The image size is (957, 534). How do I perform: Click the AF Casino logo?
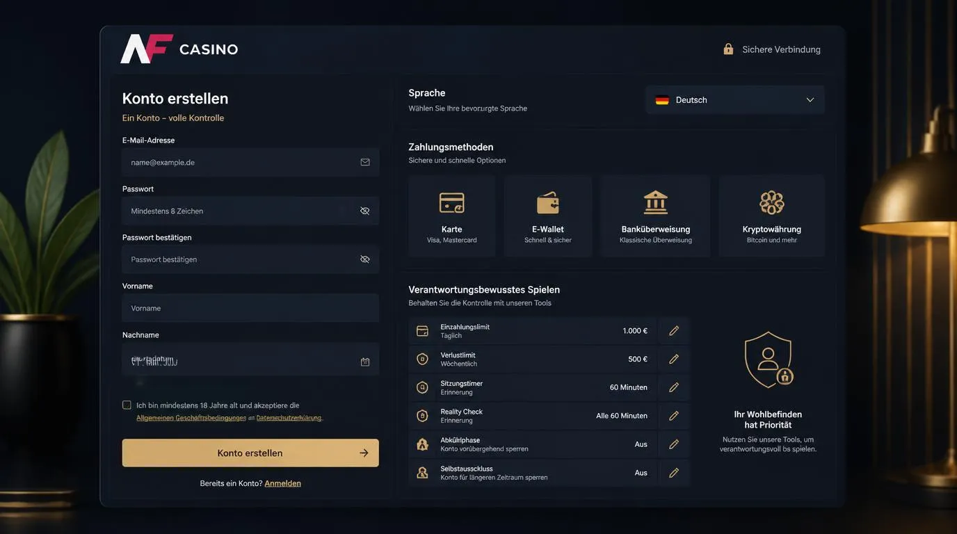point(179,49)
